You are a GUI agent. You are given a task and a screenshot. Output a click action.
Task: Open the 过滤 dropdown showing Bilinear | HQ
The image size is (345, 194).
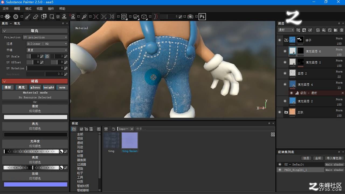point(47,44)
